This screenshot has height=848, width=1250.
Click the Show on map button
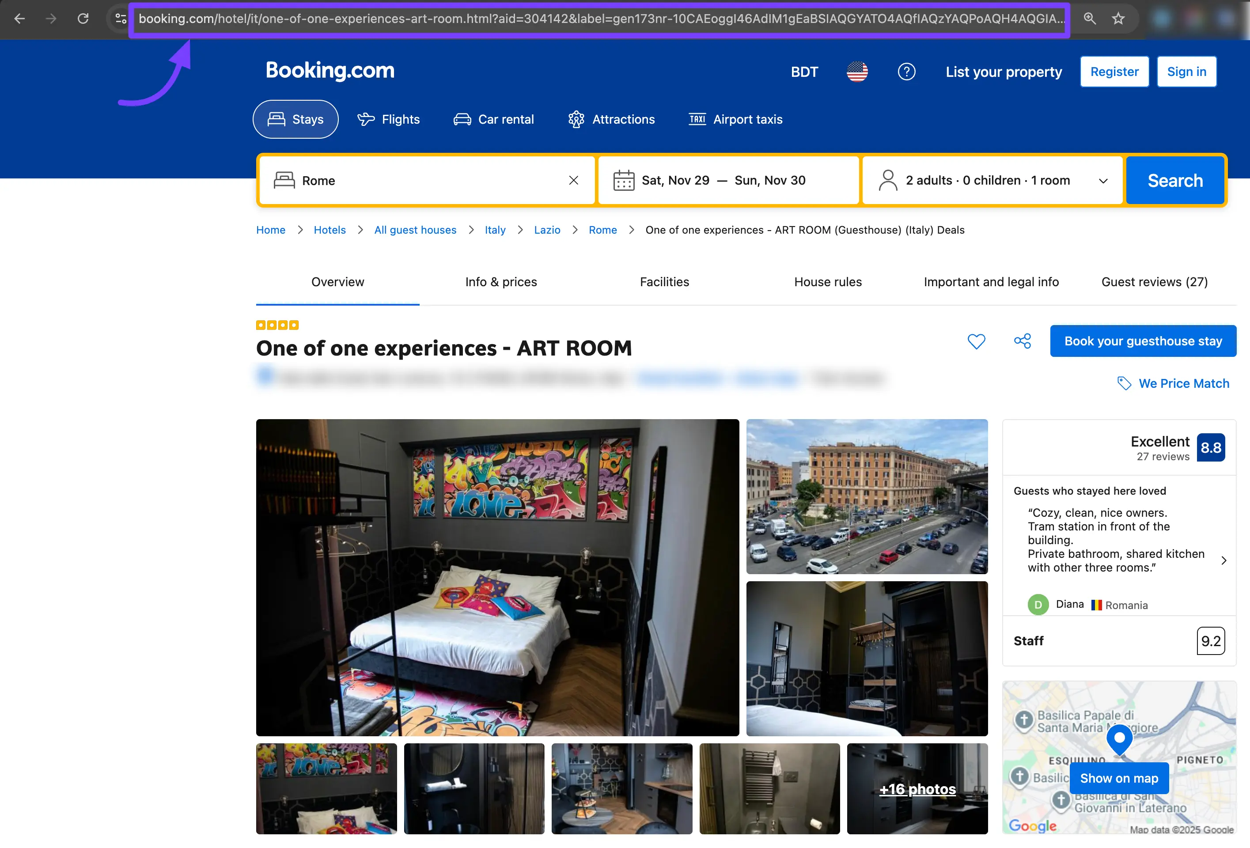[1119, 778]
